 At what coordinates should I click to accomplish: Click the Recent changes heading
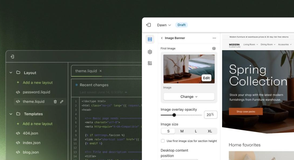94,85
